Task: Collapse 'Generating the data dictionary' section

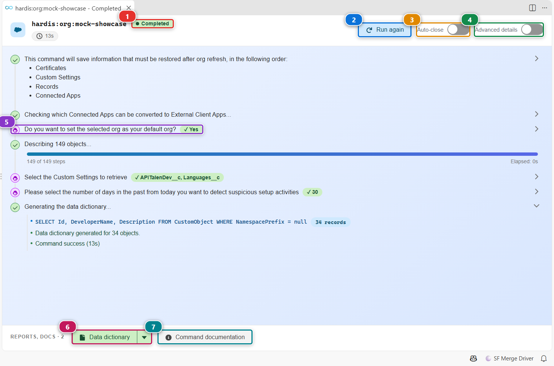Action: 536,206
